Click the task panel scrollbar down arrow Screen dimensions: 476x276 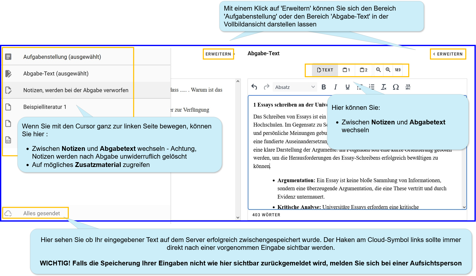[238, 218]
